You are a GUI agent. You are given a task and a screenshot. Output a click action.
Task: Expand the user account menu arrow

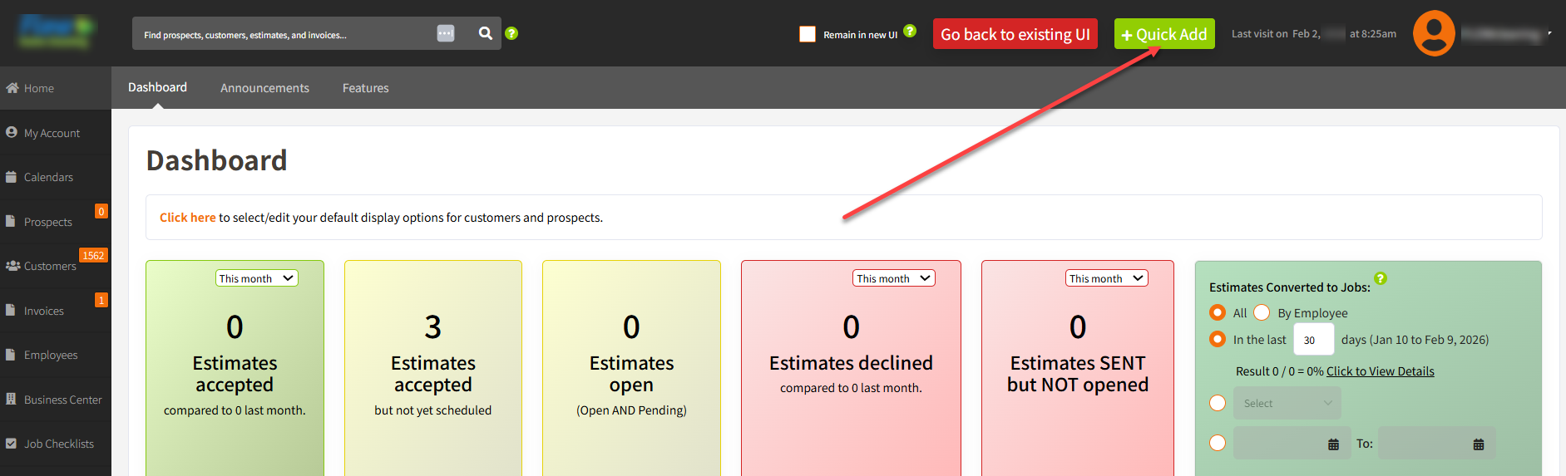[1549, 34]
